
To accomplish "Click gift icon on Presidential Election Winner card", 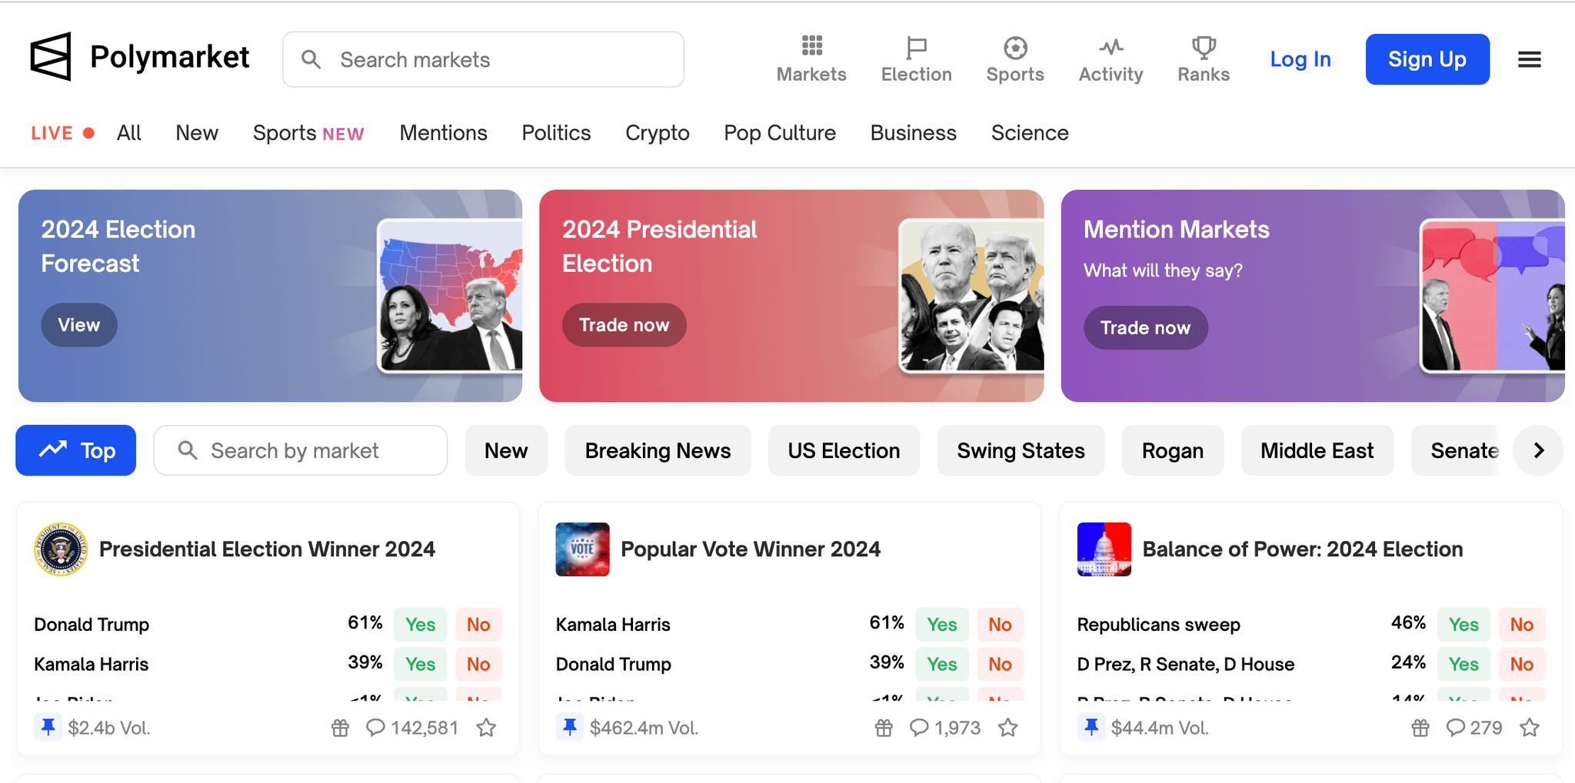I will (340, 728).
